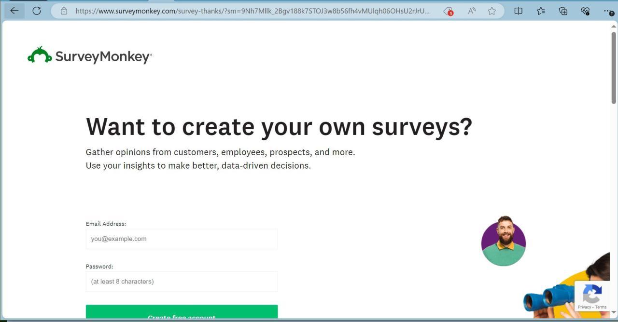View site information via the lock icon
618x322 pixels.
click(64, 11)
